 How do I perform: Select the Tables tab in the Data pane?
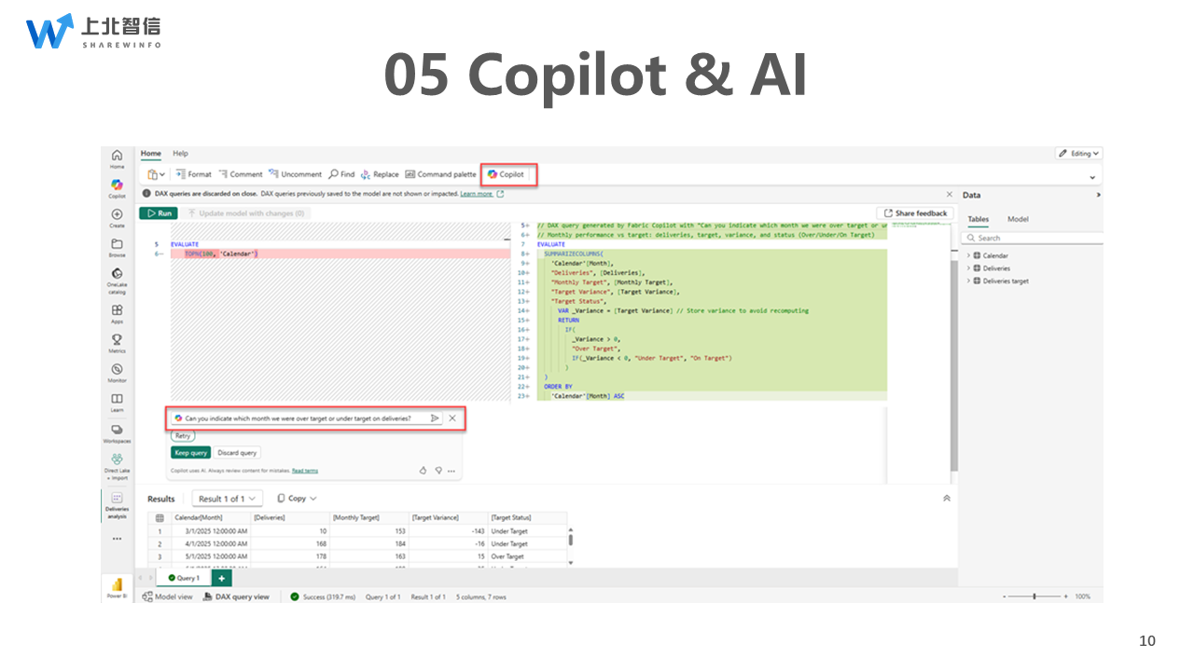point(978,219)
